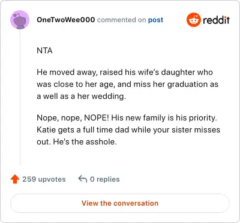Click the line 'a well as a her wedding.'
The image size is (240, 223).
click(x=82, y=97)
